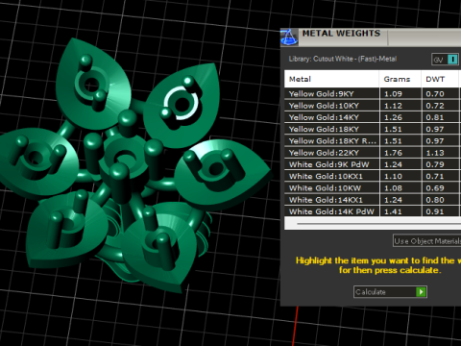Toggle the GV switch
Image resolution: width=461 pixels, height=346 pixels.
tap(446, 60)
